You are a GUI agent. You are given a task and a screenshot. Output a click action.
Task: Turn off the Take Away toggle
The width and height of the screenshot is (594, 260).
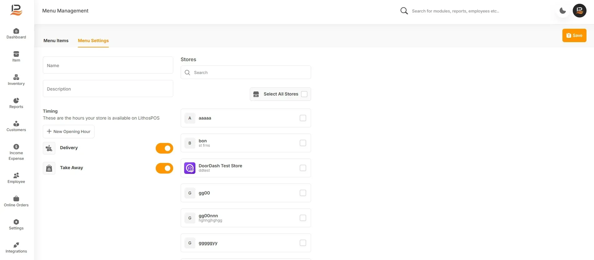[x=164, y=168]
